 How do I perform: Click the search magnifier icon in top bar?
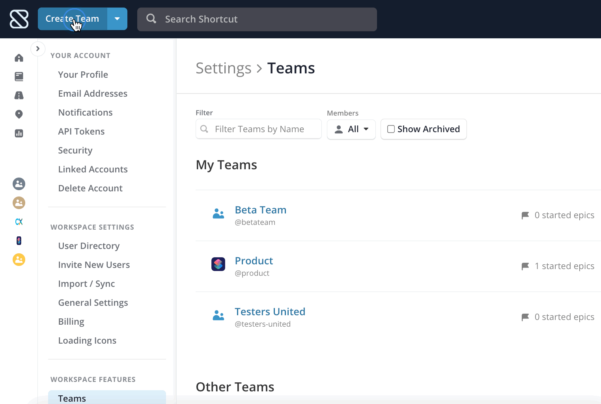coord(151,19)
